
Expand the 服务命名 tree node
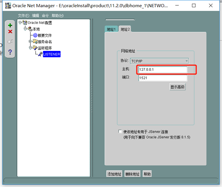click(30, 41)
